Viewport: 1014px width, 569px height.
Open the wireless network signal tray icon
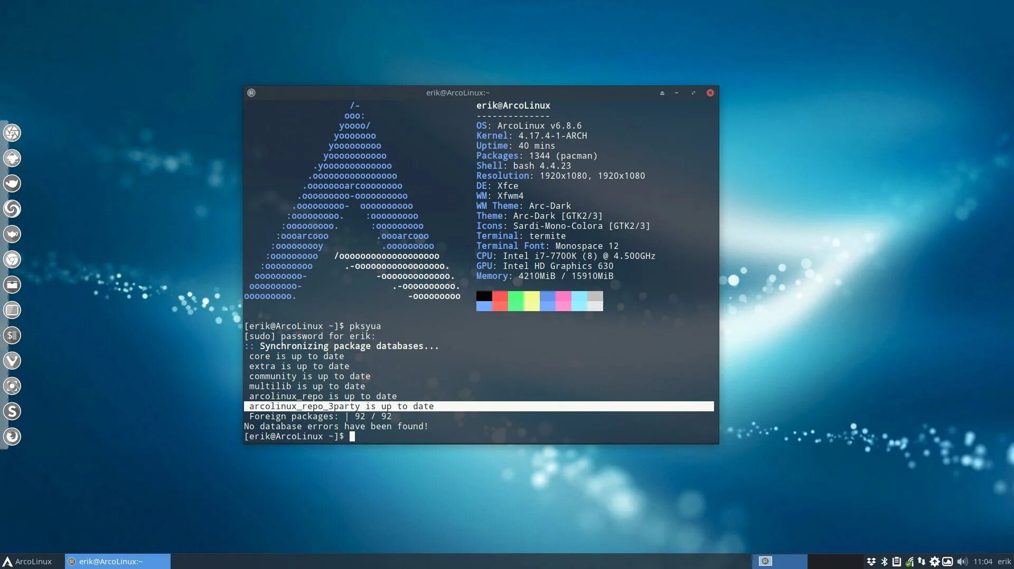click(x=909, y=562)
